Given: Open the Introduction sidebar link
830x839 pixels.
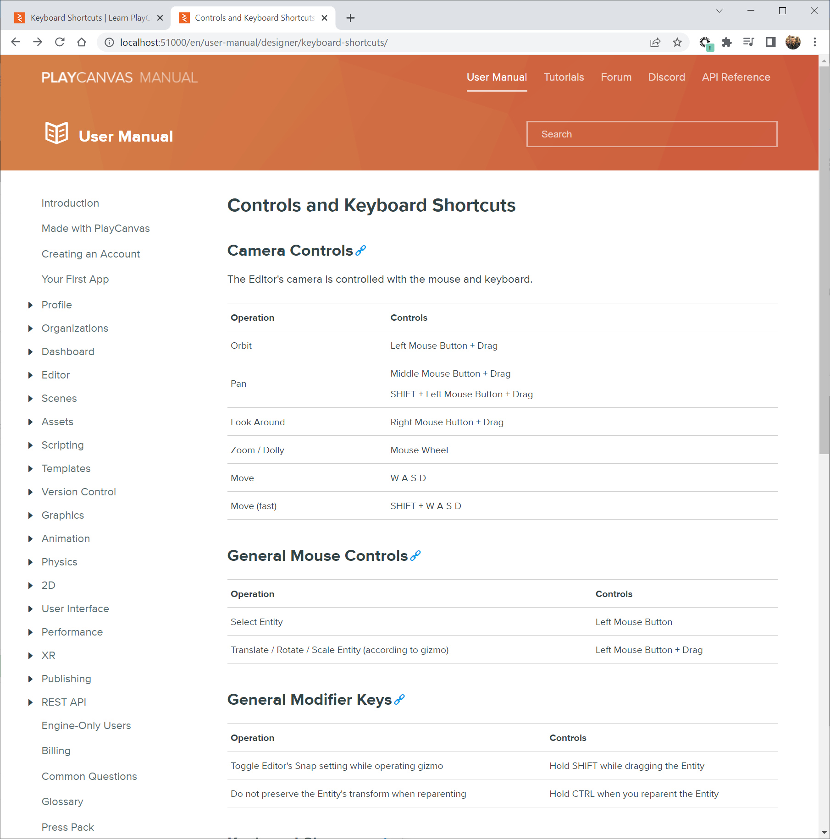Looking at the screenshot, I should [x=70, y=203].
